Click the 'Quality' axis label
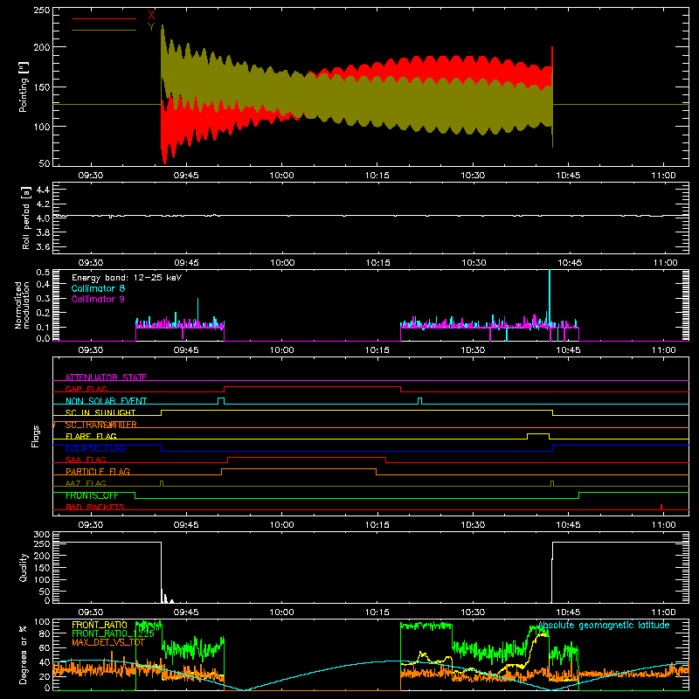The image size is (699, 699). [24, 567]
